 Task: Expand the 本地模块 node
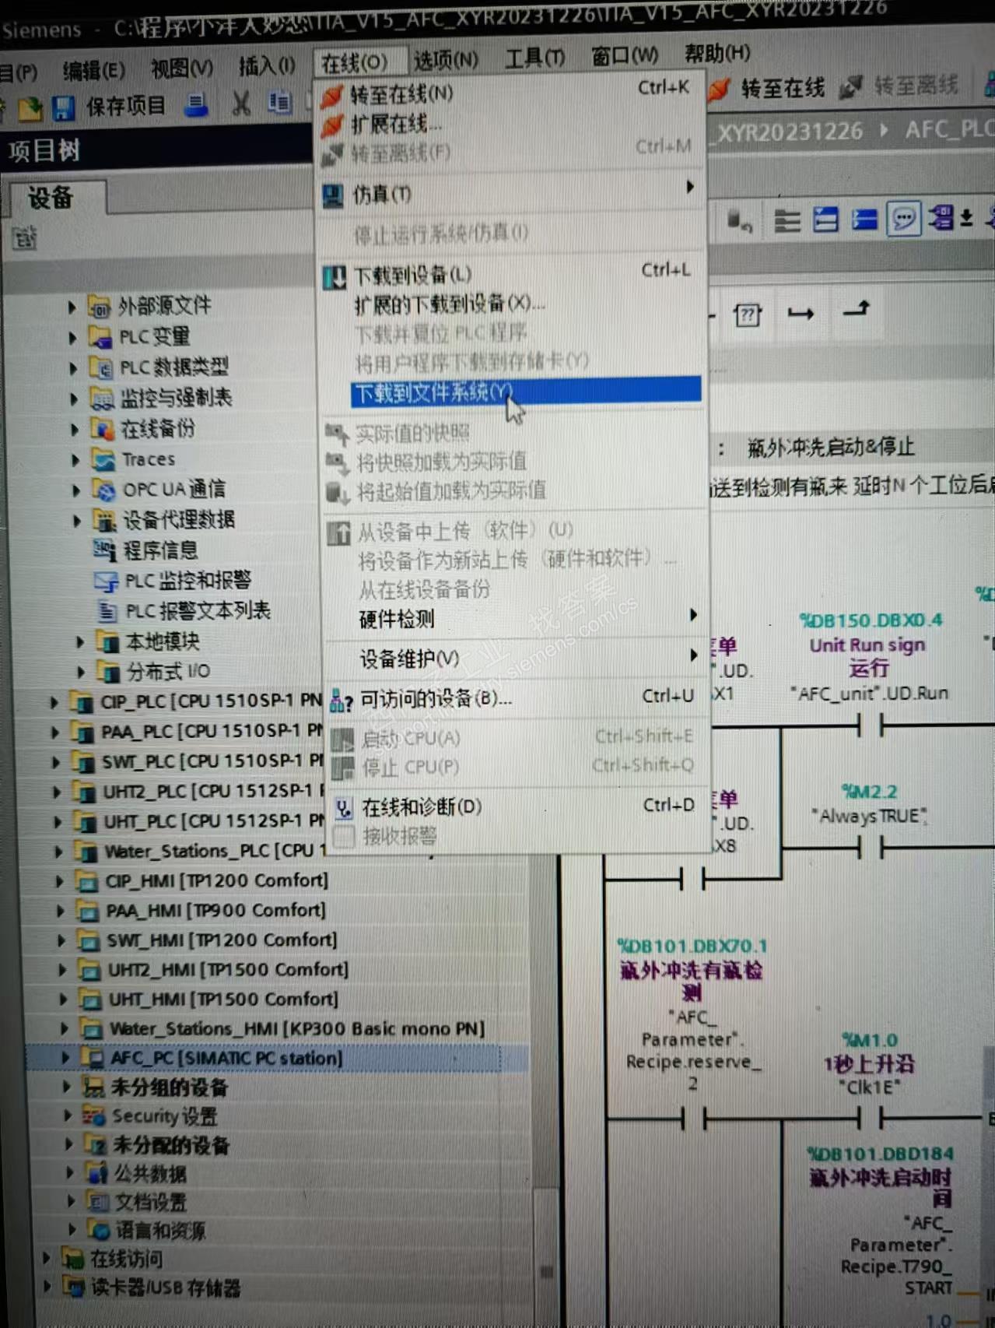coord(80,642)
